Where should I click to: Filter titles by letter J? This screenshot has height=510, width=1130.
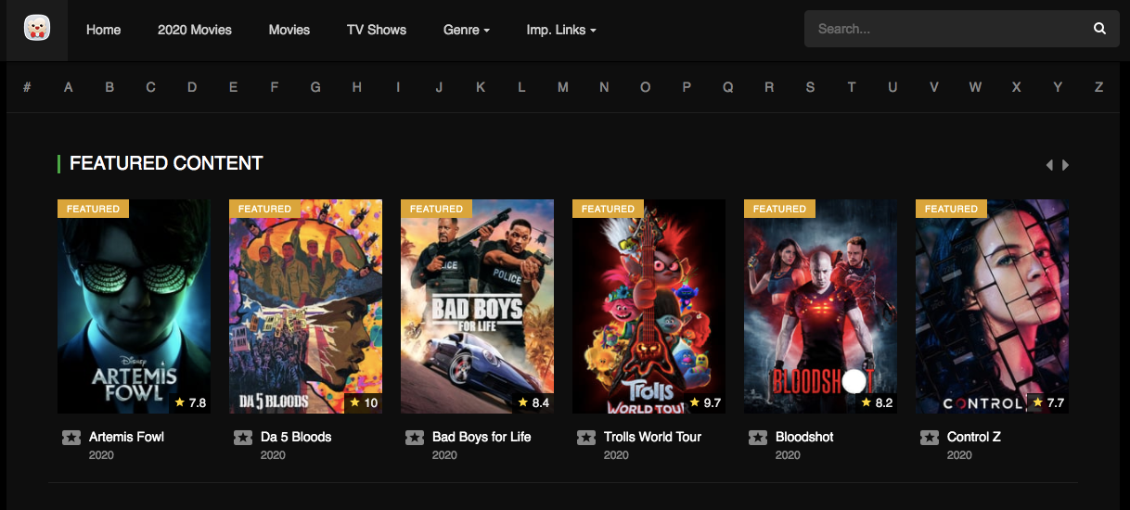tap(439, 87)
